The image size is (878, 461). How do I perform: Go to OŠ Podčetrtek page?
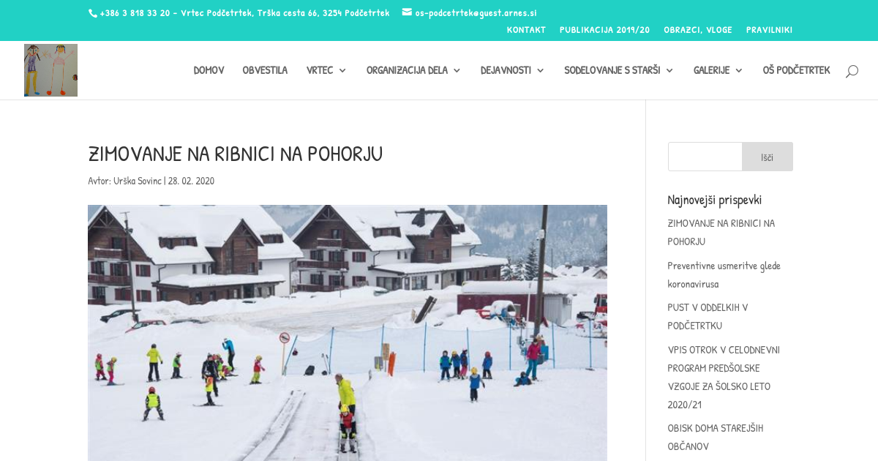click(796, 70)
